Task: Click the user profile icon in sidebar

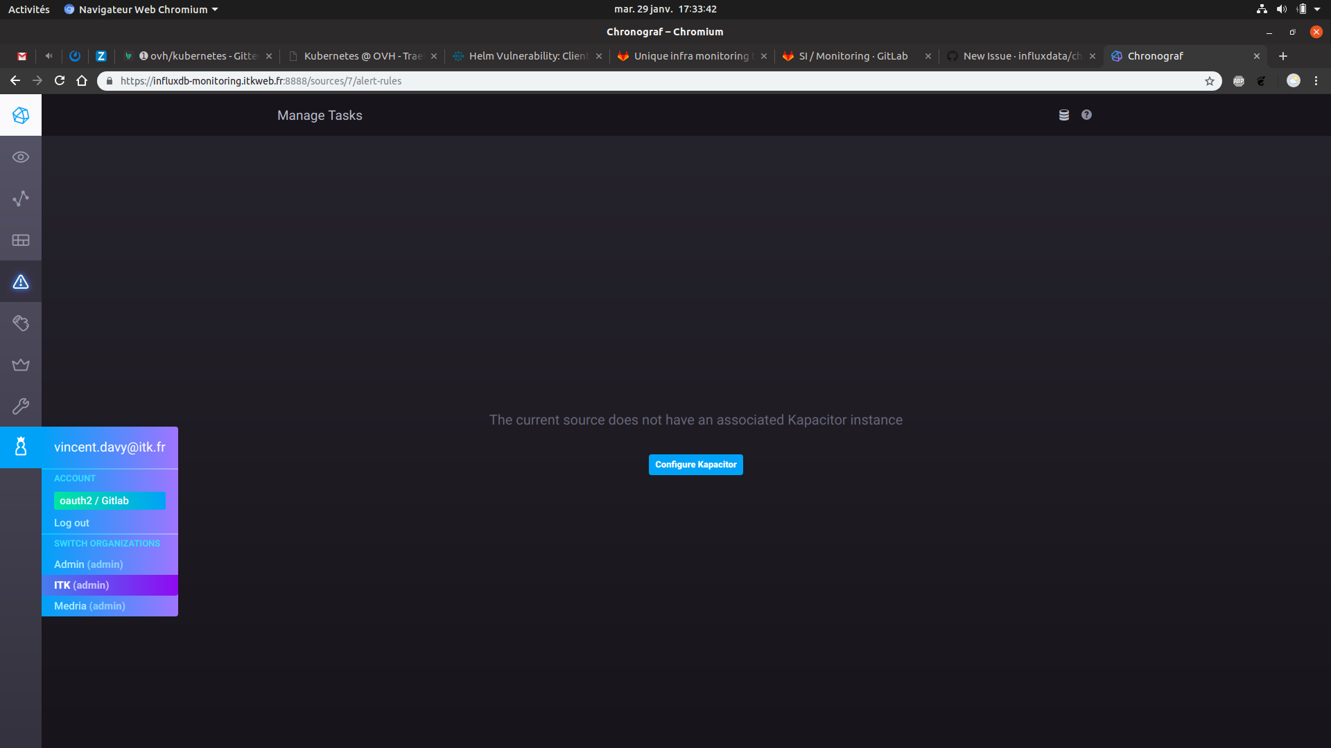Action: click(x=21, y=447)
